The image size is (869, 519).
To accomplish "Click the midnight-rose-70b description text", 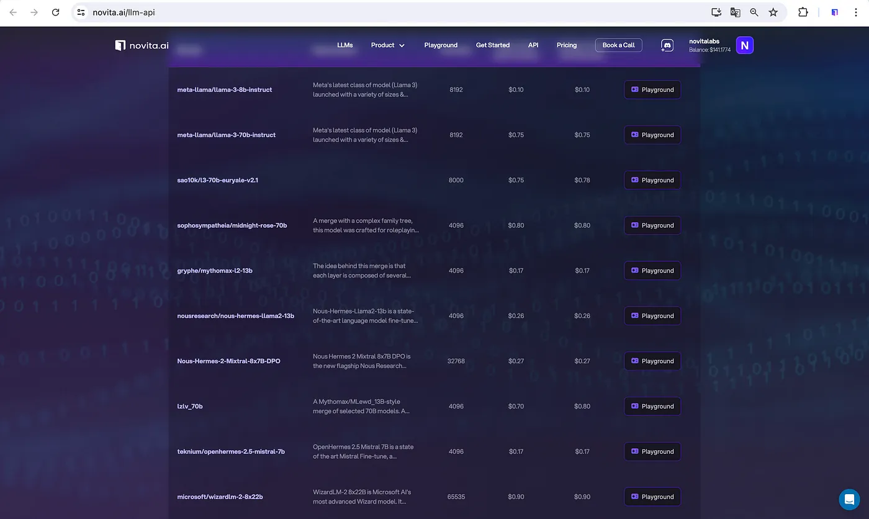I will click(366, 225).
